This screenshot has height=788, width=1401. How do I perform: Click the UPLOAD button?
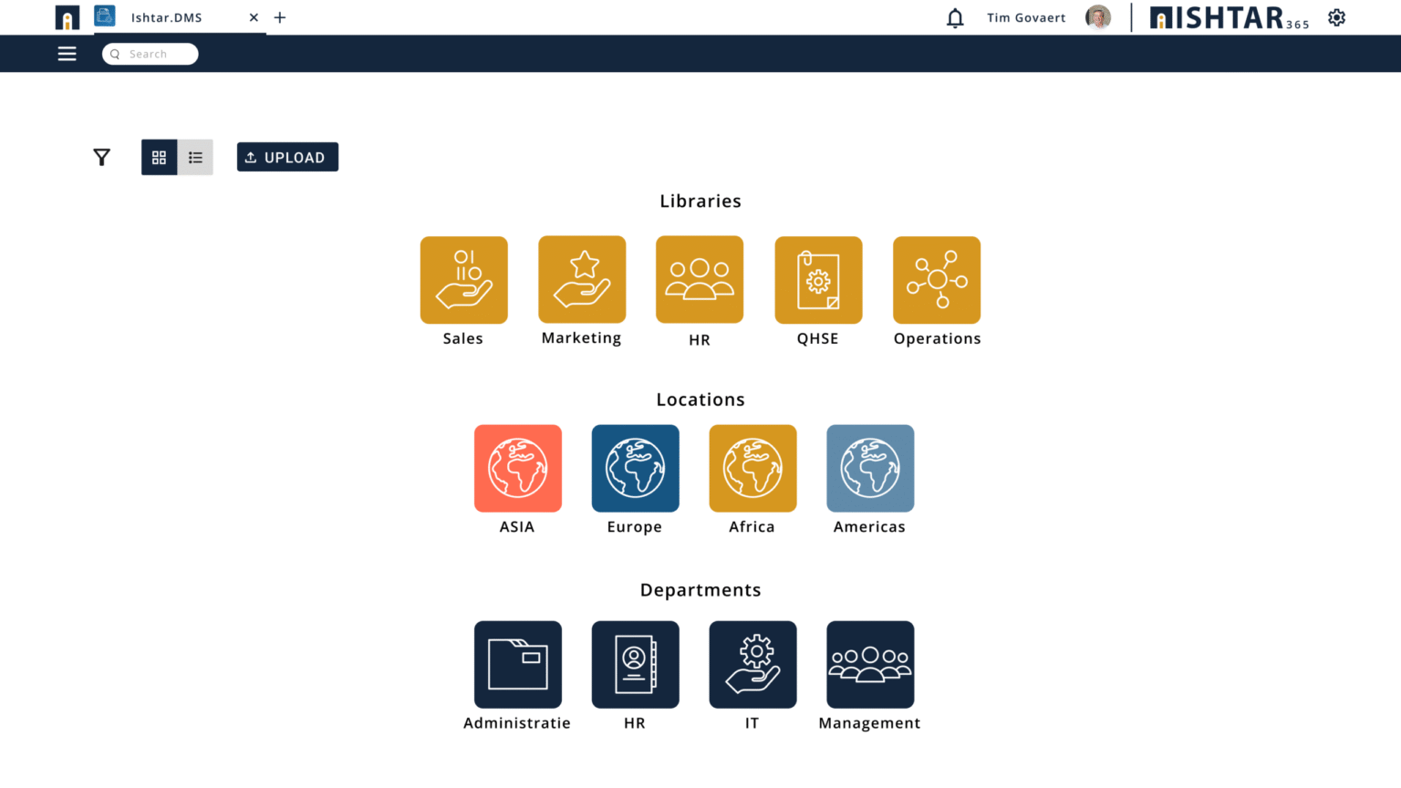[287, 157]
